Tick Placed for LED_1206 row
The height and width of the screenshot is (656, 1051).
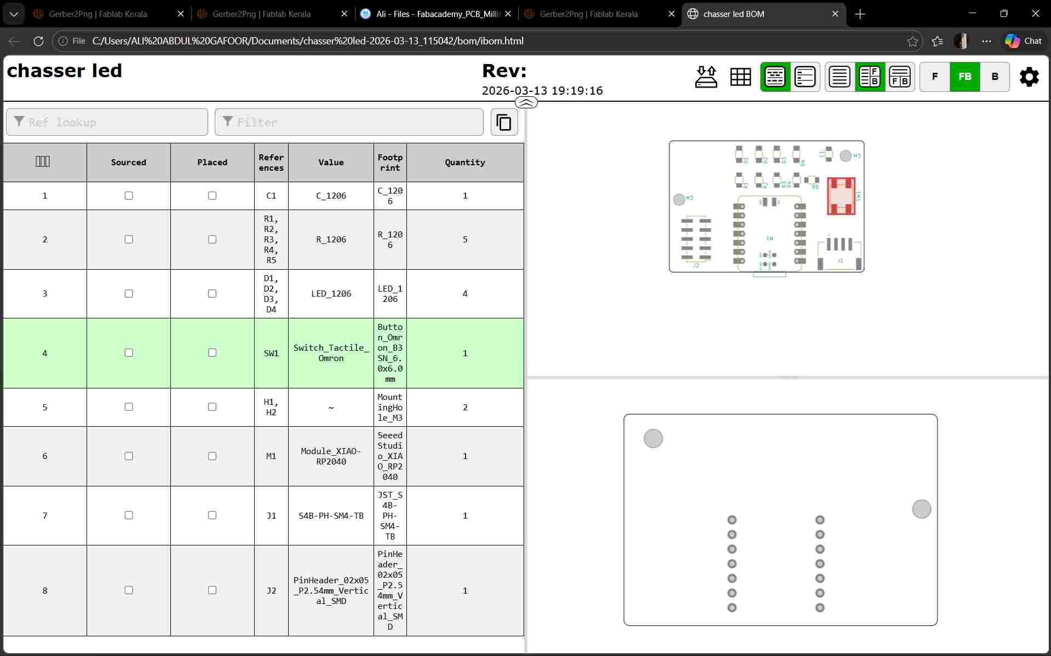(212, 293)
